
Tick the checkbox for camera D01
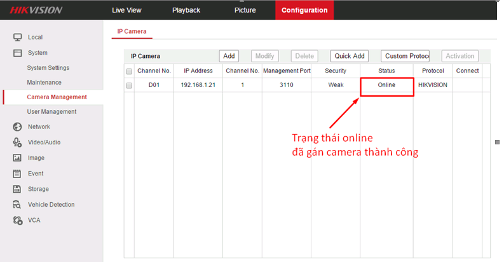[129, 85]
